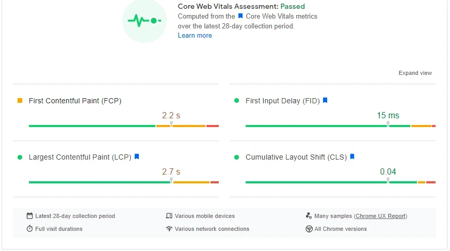Click the First Contentful Paint (FCP) label
Viewport: 450px width, 251px height.
75,101
